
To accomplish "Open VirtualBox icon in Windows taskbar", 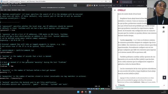I will pos(90,92).
